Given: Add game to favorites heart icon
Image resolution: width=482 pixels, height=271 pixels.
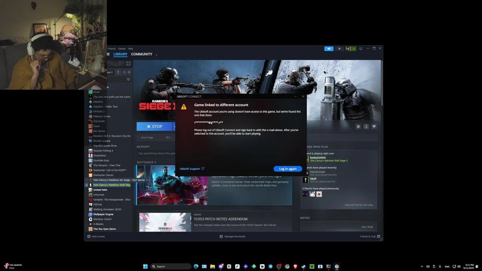Looking at the screenshot, I should pos(374,126).
